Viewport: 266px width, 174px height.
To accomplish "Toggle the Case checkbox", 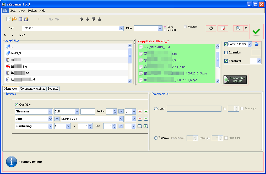I will tap(165, 27).
